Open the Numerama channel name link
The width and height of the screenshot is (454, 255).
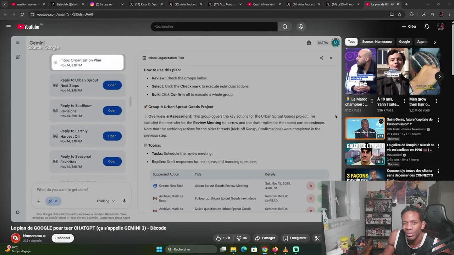32,236
